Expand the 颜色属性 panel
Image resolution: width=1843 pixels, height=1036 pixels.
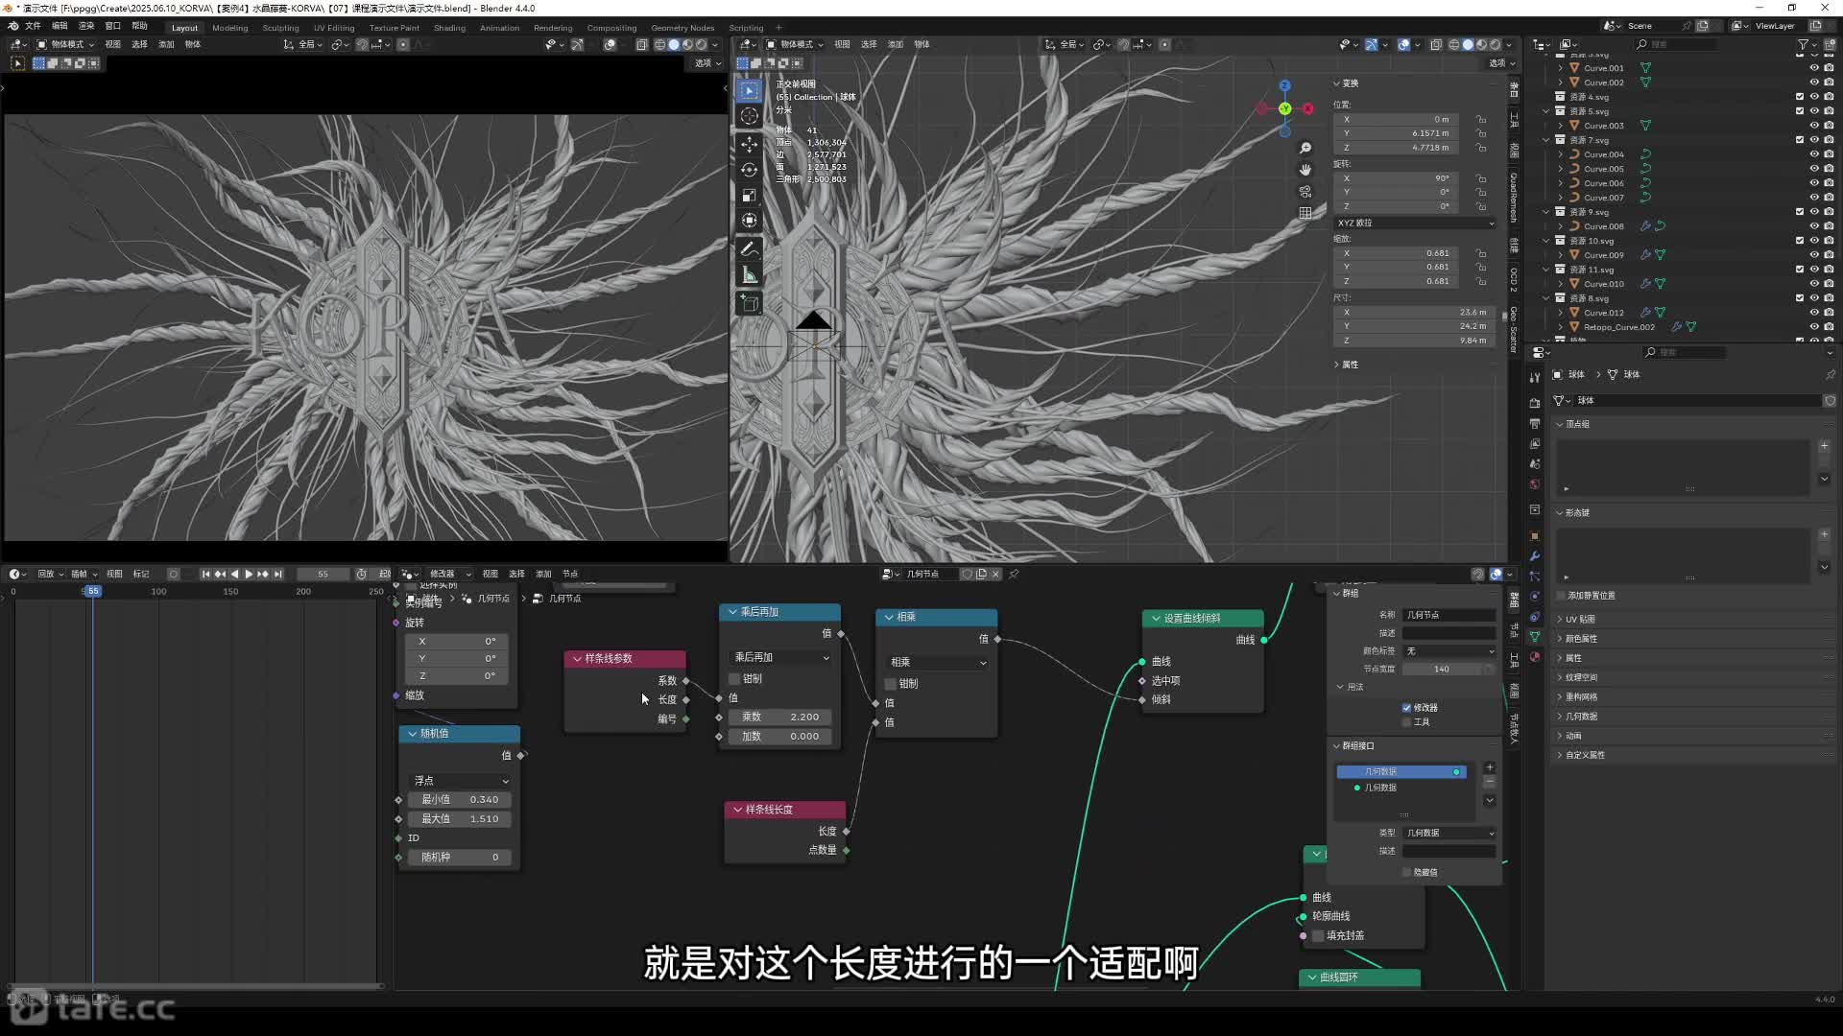click(1581, 639)
